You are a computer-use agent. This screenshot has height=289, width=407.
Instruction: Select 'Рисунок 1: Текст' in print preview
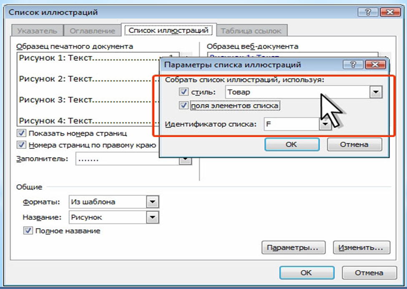[x=88, y=58]
